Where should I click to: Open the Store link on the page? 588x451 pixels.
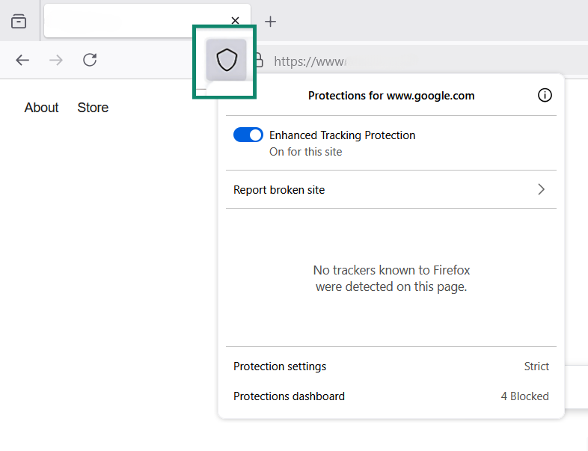pos(93,108)
